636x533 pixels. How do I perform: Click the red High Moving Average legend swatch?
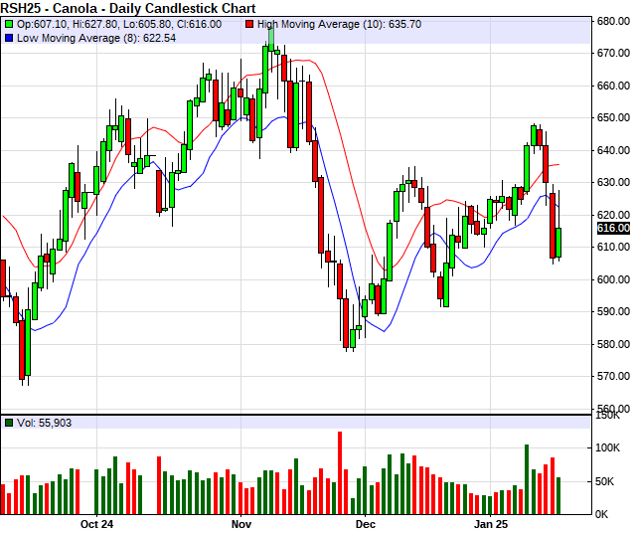249,22
